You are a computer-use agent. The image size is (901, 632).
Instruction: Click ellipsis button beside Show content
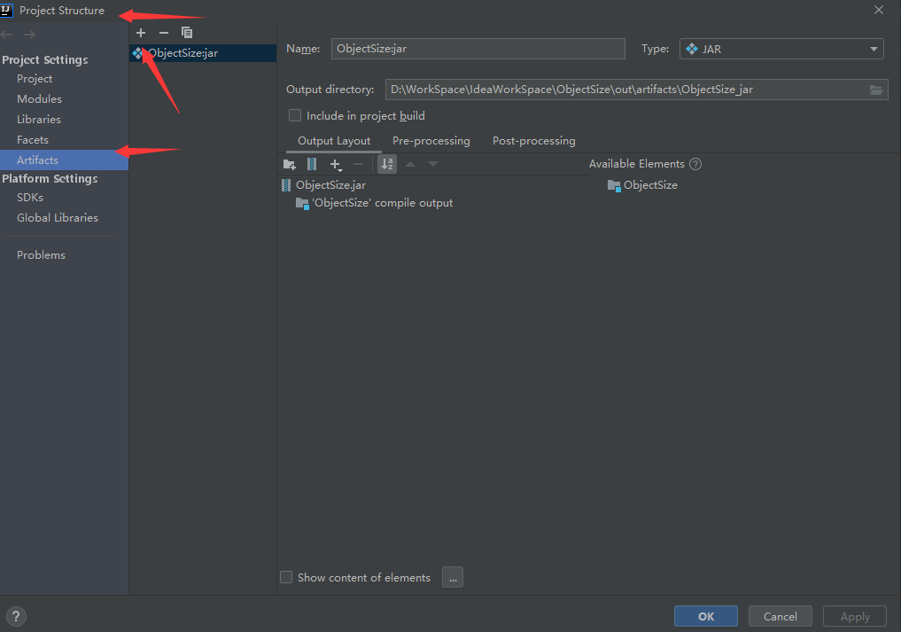point(453,577)
